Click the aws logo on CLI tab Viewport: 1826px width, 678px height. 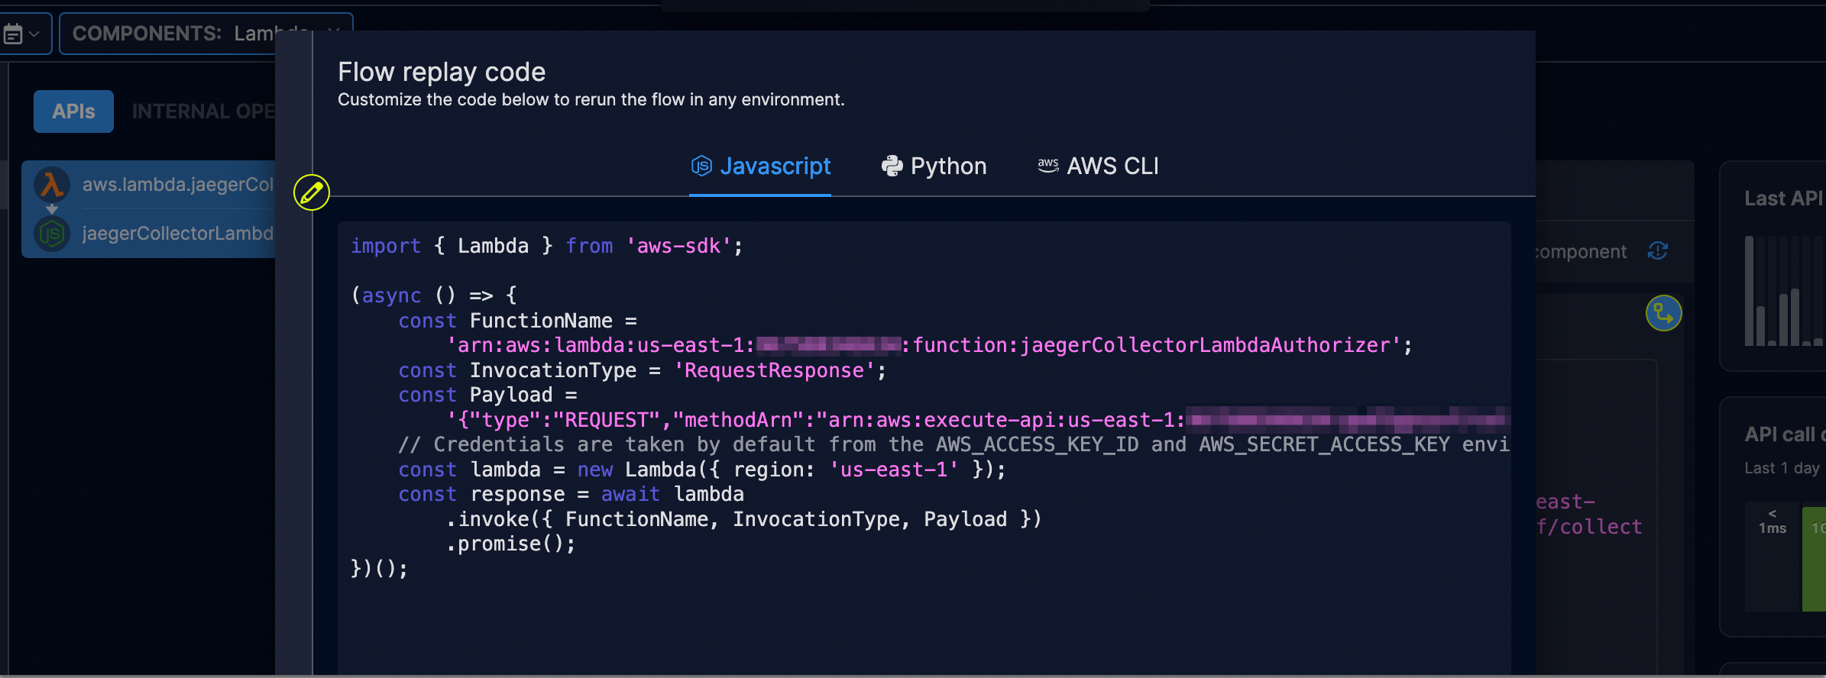tap(1047, 165)
